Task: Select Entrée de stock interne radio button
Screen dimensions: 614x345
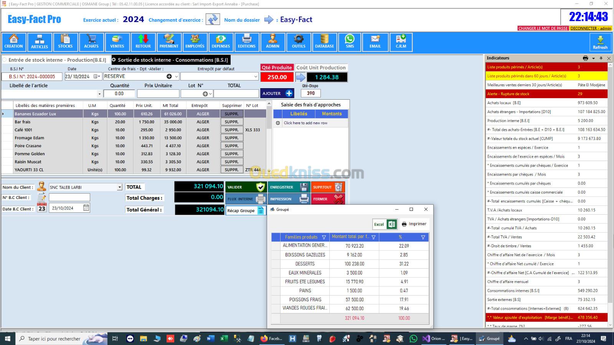Action: [5, 60]
